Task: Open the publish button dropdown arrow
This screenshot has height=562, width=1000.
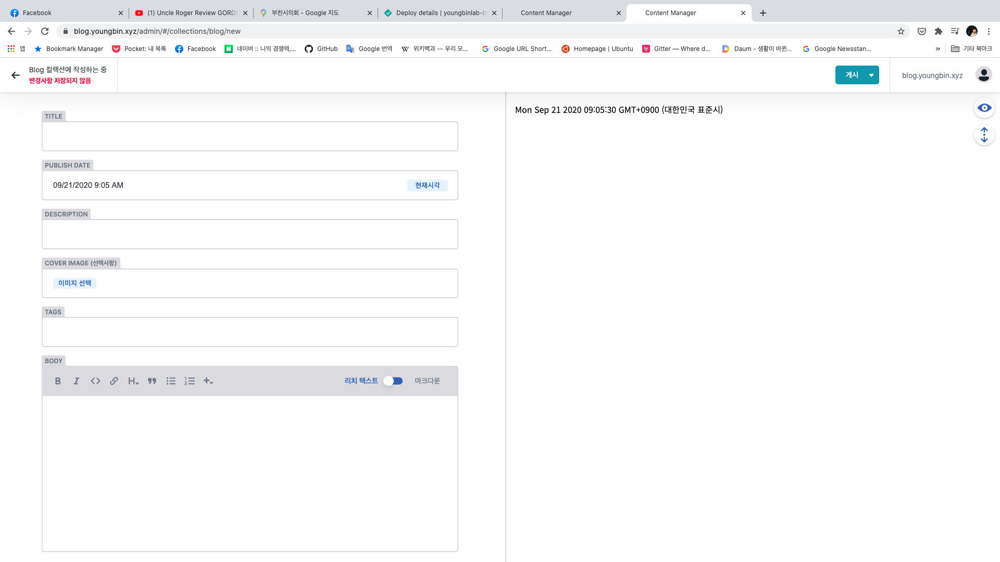Action: pyautogui.click(x=871, y=75)
